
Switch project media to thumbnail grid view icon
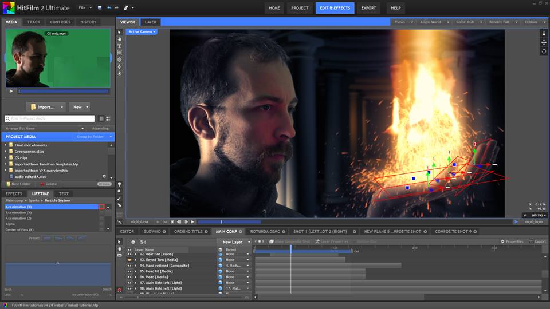(x=108, y=119)
